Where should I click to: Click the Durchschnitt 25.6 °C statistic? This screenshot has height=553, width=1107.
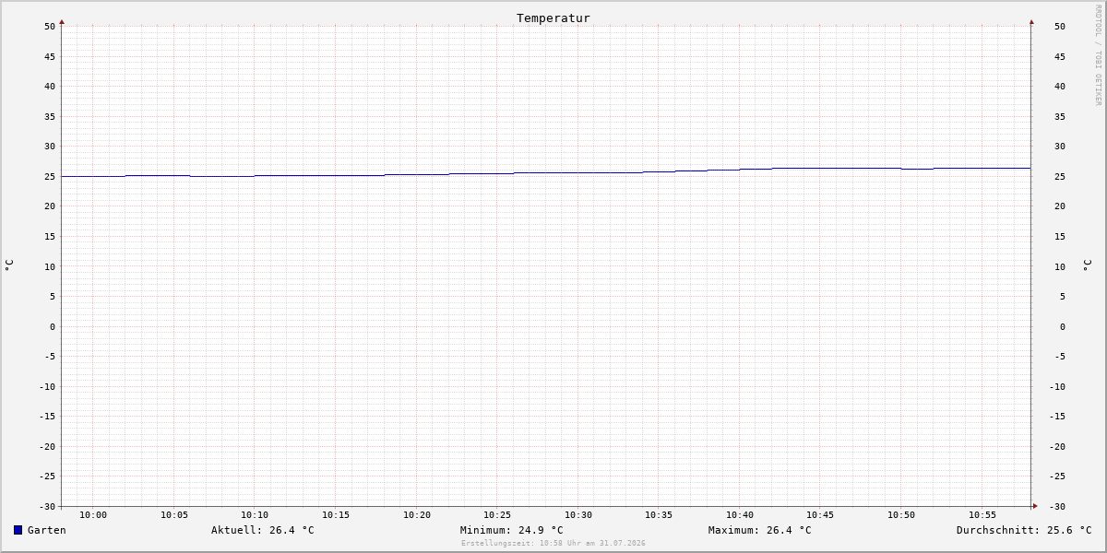pos(1024,530)
